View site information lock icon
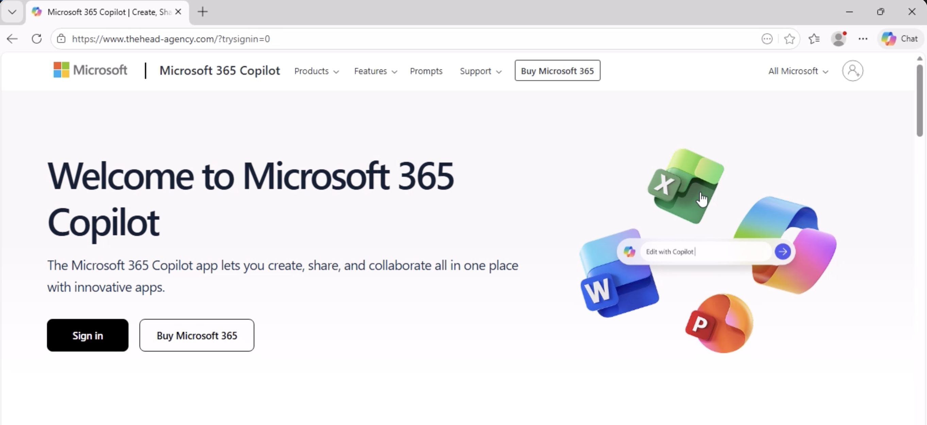This screenshot has height=425, width=927. (61, 38)
